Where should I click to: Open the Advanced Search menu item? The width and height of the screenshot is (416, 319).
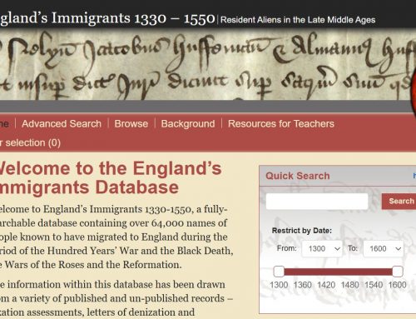tap(62, 123)
